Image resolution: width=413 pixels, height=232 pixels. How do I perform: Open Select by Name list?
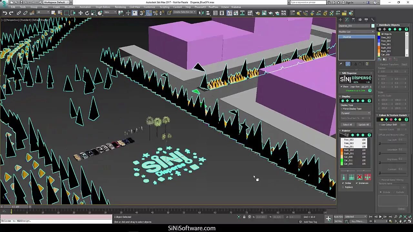60,13
